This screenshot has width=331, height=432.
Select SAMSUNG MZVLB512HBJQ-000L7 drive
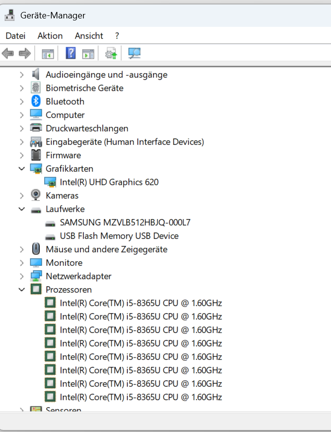tap(125, 222)
